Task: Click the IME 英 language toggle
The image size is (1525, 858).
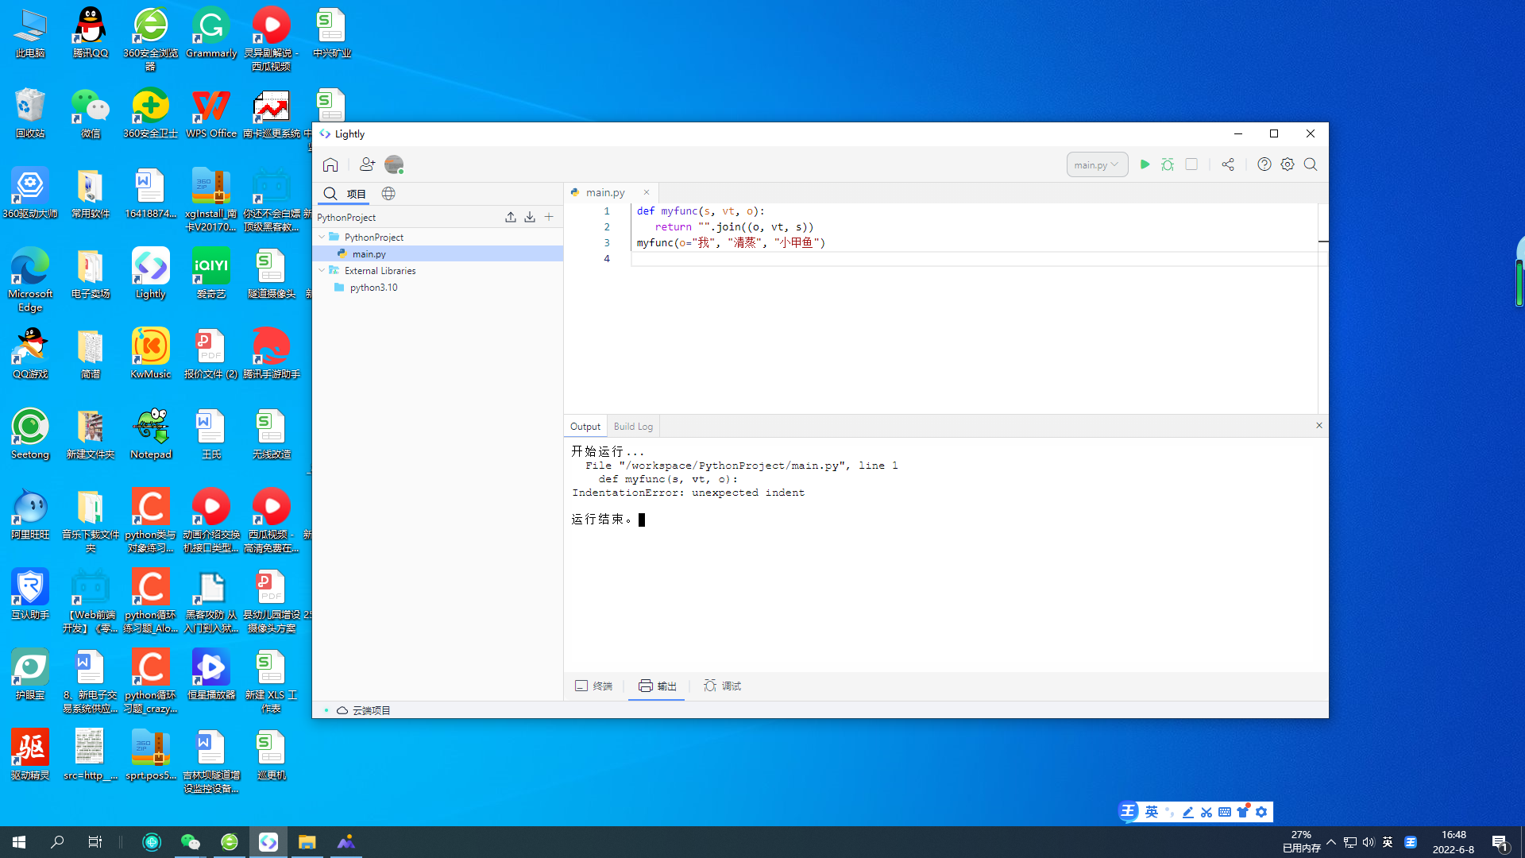Action: [1152, 812]
